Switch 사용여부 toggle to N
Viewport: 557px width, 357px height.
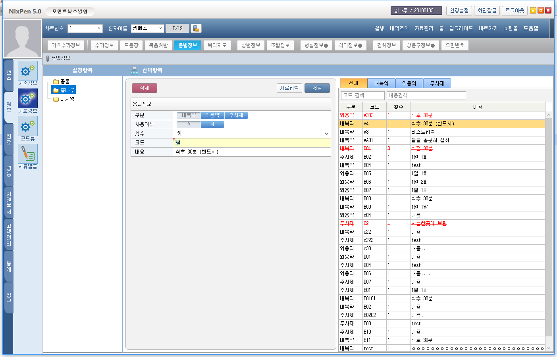[x=212, y=125]
